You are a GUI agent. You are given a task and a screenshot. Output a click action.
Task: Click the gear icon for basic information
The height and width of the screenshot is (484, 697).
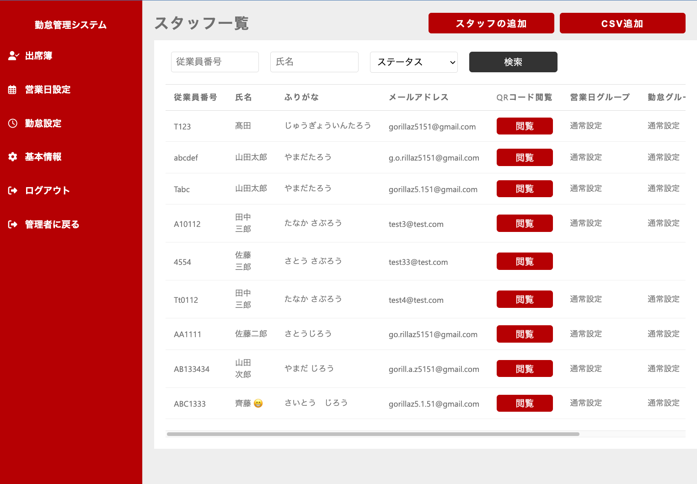tap(13, 157)
